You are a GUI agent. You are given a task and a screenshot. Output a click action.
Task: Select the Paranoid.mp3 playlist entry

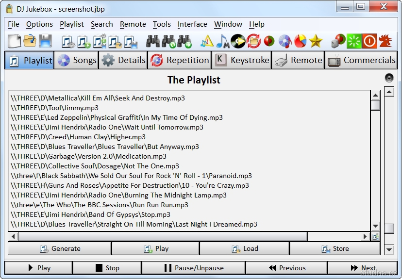tap(131, 176)
